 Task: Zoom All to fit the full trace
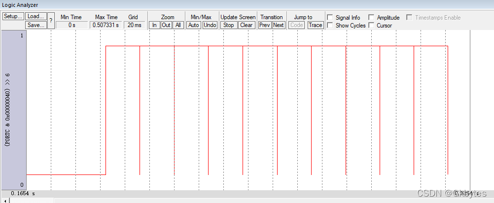click(178, 25)
